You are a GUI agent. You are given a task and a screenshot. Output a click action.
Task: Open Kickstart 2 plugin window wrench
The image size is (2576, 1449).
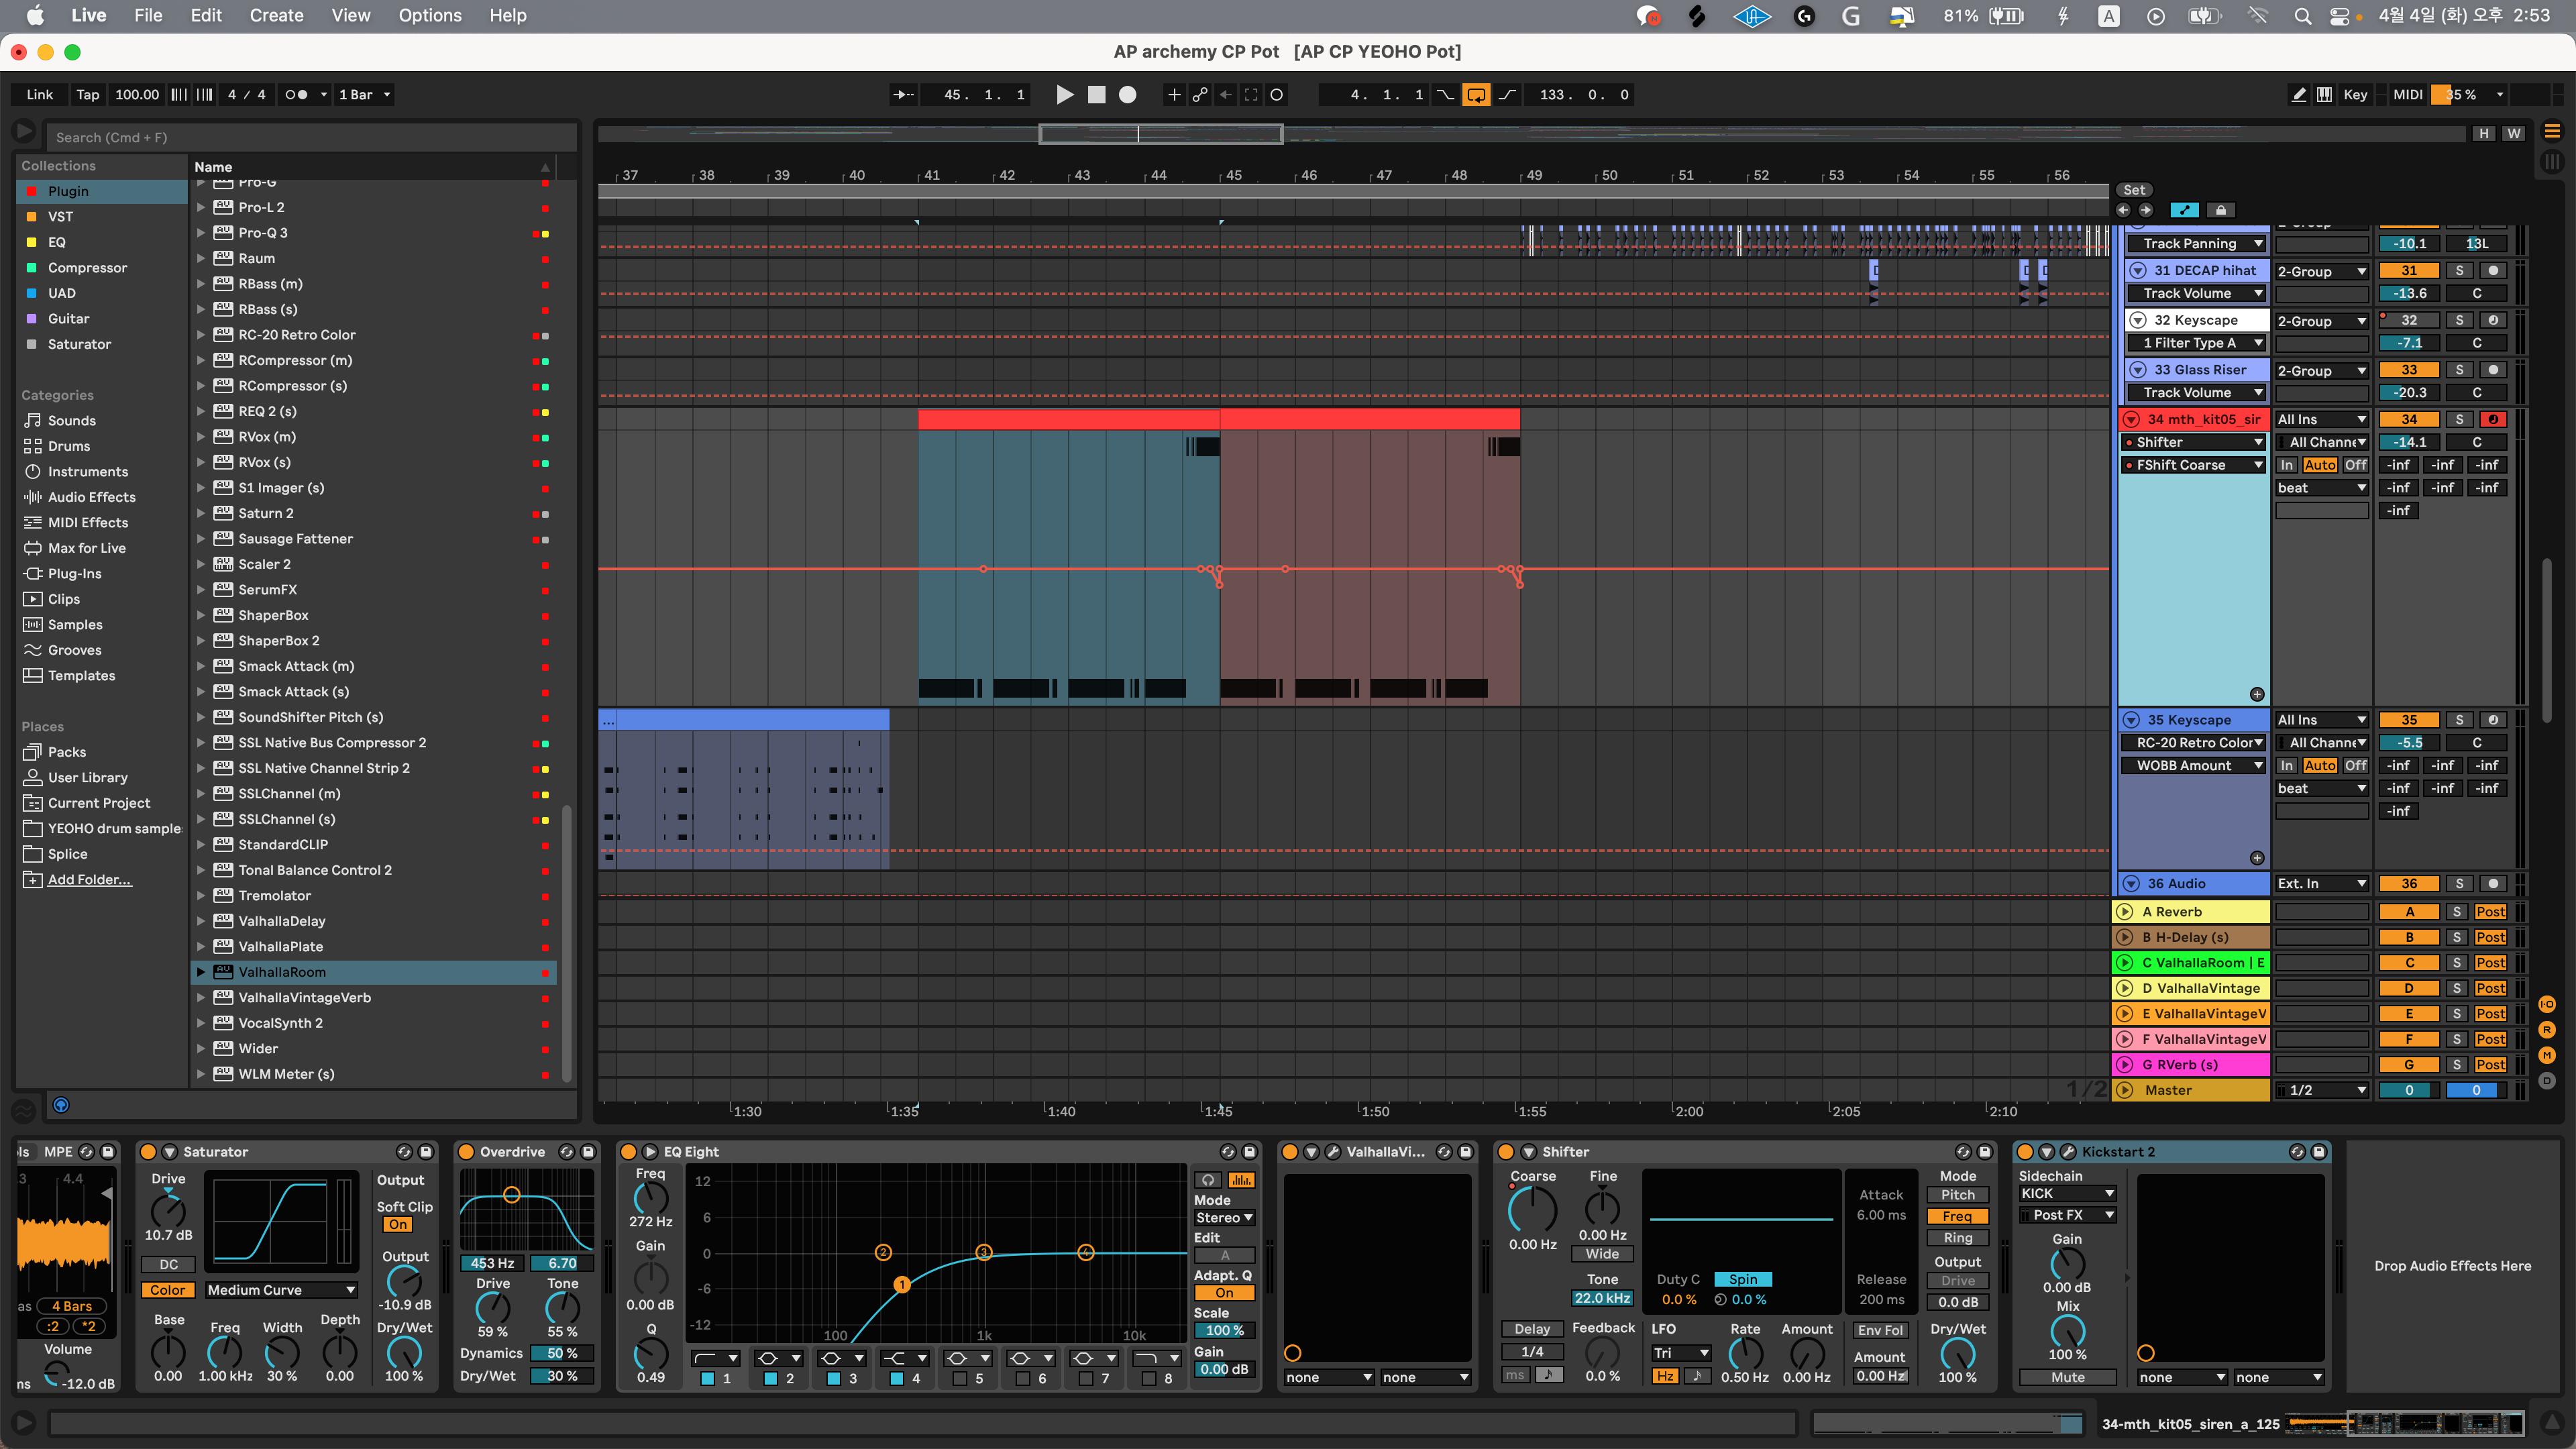[x=2068, y=1152]
